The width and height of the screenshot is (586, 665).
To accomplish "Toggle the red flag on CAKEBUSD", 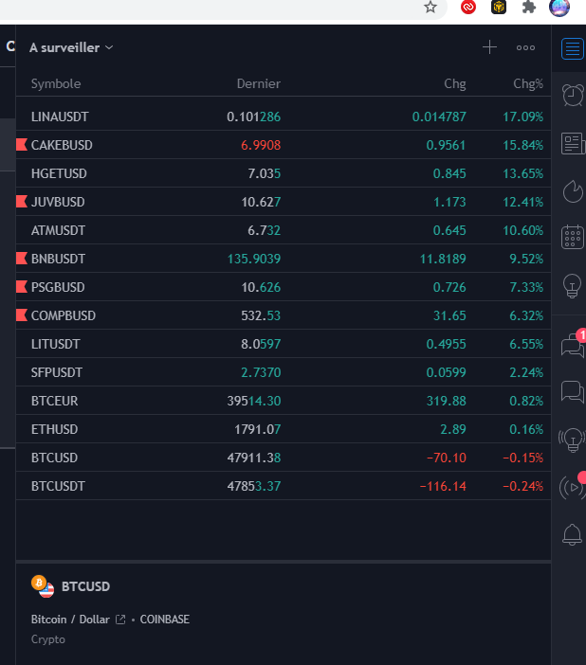I will 22,145.
